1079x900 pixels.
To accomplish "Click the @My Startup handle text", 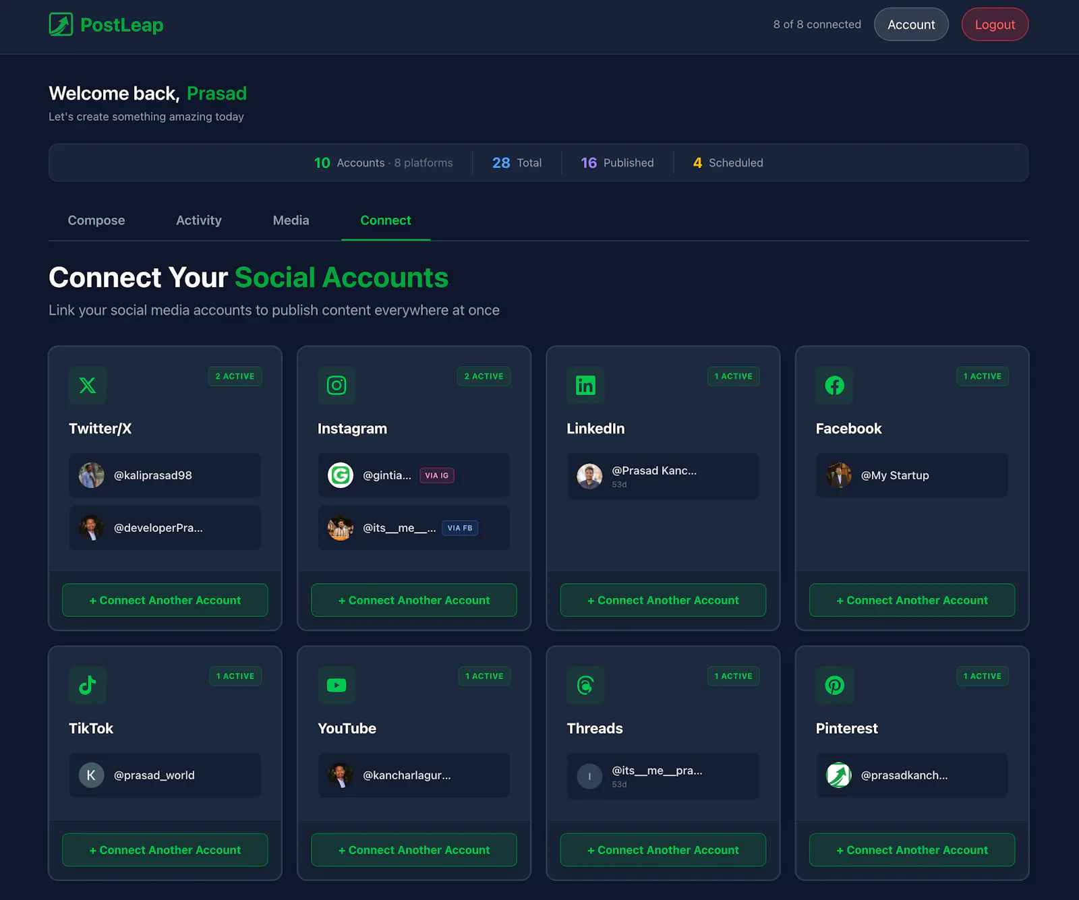I will click(895, 475).
